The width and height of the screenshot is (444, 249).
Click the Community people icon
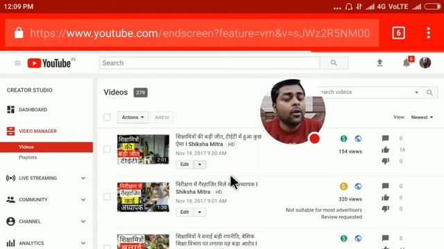11,200
